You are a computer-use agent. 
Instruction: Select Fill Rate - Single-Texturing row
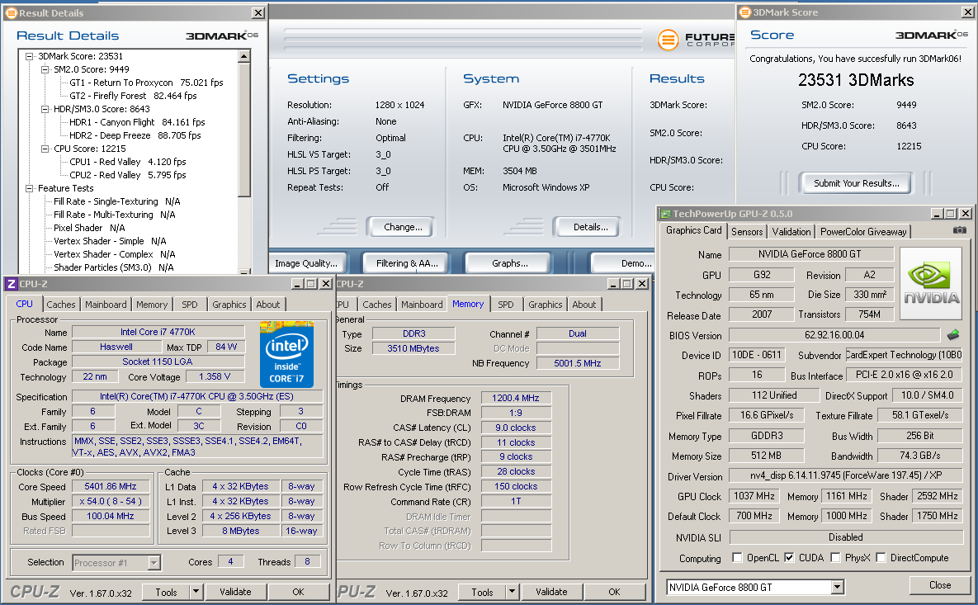[116, 201]
